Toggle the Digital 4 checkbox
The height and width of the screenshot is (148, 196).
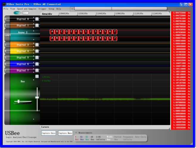tap(37, 51)
